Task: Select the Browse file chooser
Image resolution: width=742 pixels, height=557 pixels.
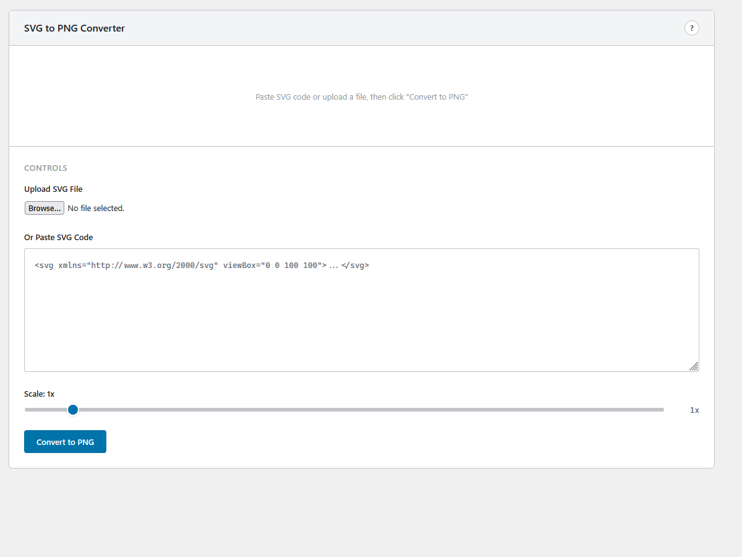Action: [x=44, y=207]
